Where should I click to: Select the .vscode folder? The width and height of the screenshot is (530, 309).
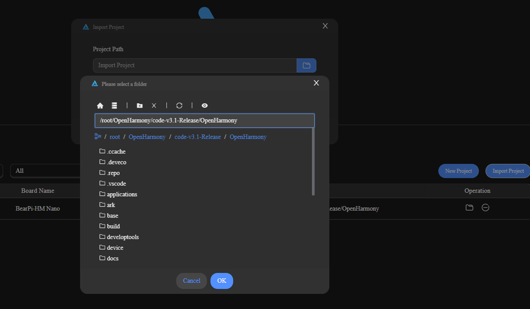point(113,183)
